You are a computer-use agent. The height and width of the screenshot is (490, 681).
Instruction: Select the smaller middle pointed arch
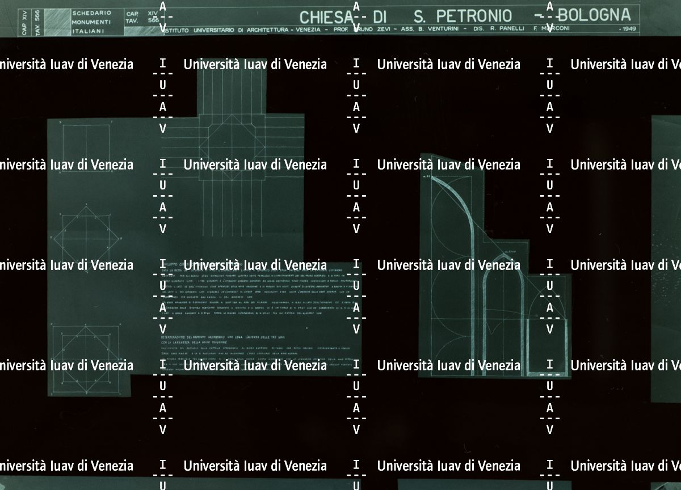[x=501, y=312]
